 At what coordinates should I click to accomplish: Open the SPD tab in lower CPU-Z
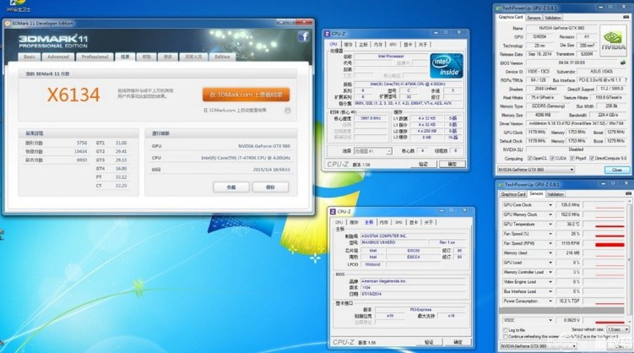[398, 222]
